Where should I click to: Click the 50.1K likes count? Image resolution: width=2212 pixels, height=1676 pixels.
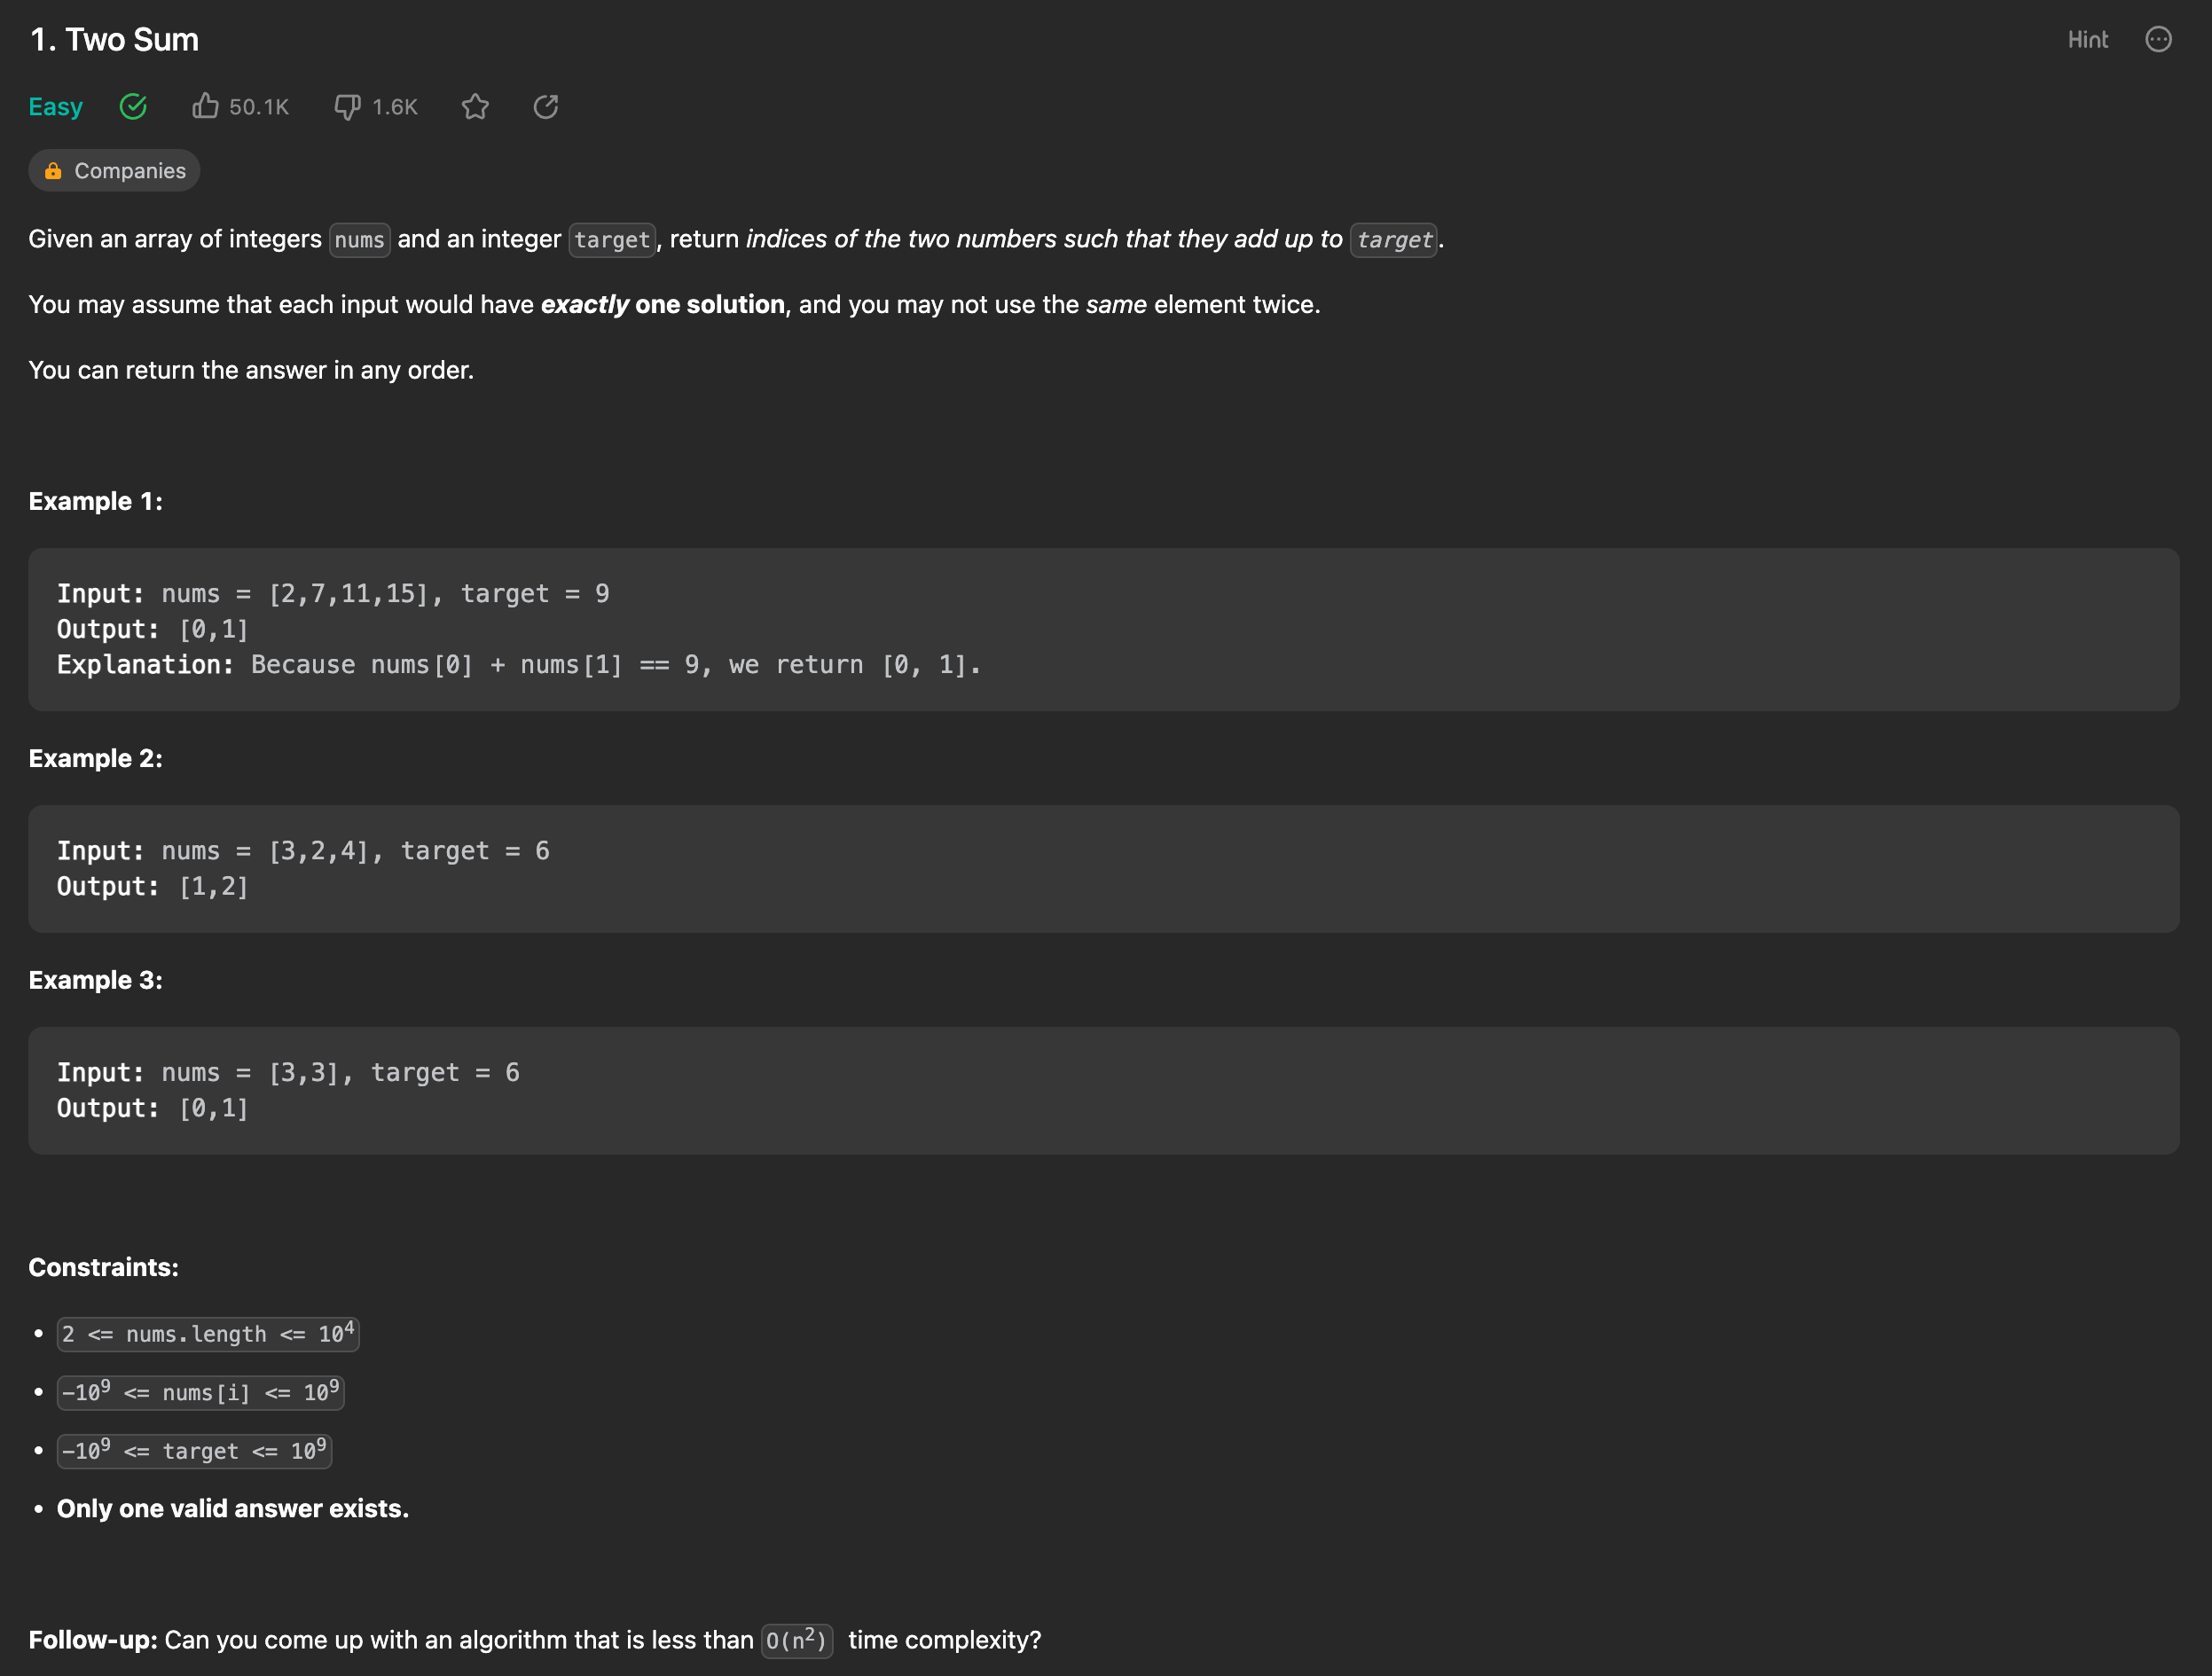[x=259, y=106]
